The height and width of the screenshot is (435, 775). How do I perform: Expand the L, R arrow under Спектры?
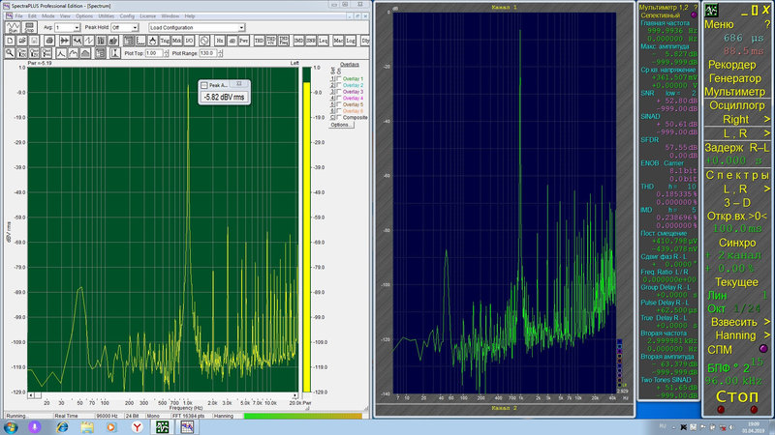click(767, 188)
